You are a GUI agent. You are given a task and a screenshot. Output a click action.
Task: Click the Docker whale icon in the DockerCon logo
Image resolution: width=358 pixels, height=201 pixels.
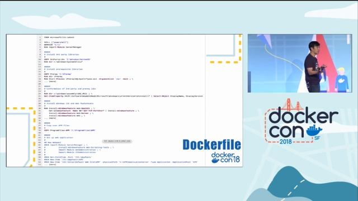click(x=314, y=131)
